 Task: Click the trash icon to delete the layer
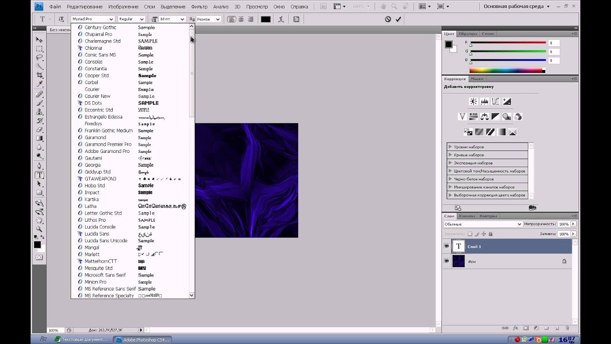tap(567, 328)
